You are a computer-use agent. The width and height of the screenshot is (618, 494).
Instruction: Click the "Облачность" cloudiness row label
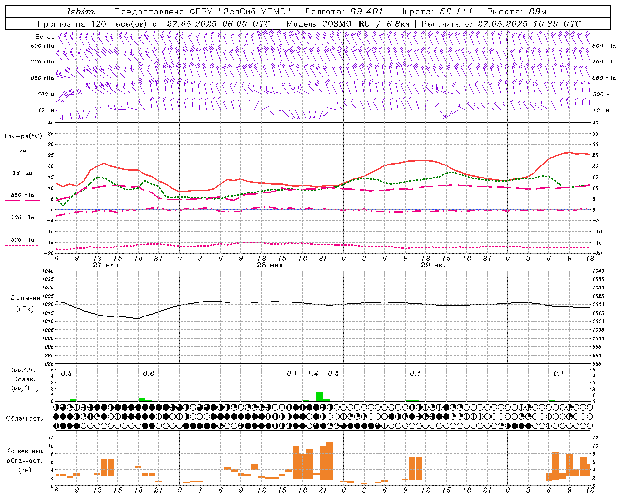pyautogui.click(x=25, y=419)
